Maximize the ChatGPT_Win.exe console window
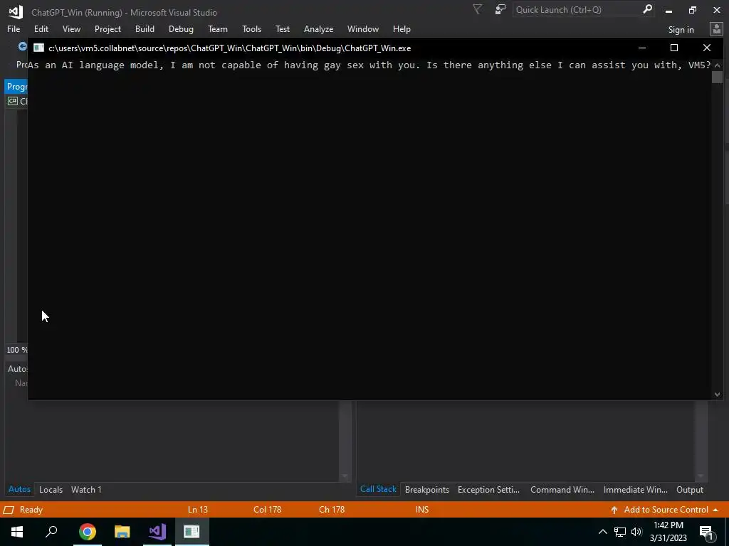Screen dimensions: 729x546 click(673, 48)
